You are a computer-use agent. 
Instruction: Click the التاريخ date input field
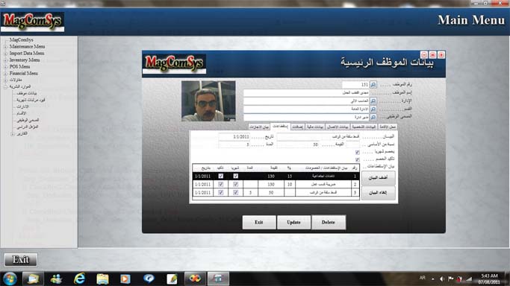click(234, 137)
